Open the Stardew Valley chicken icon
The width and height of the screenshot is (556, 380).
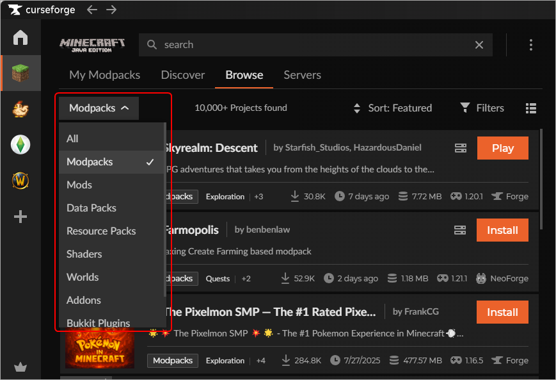point(20,109)
